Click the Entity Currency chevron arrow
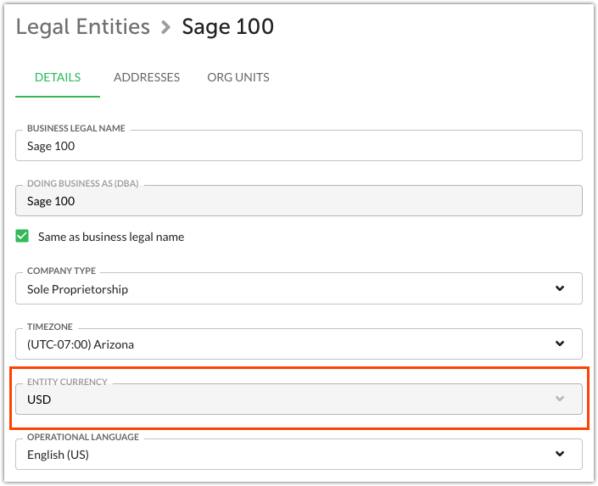This screenshot has height=486, width=598. coord(560,399)
